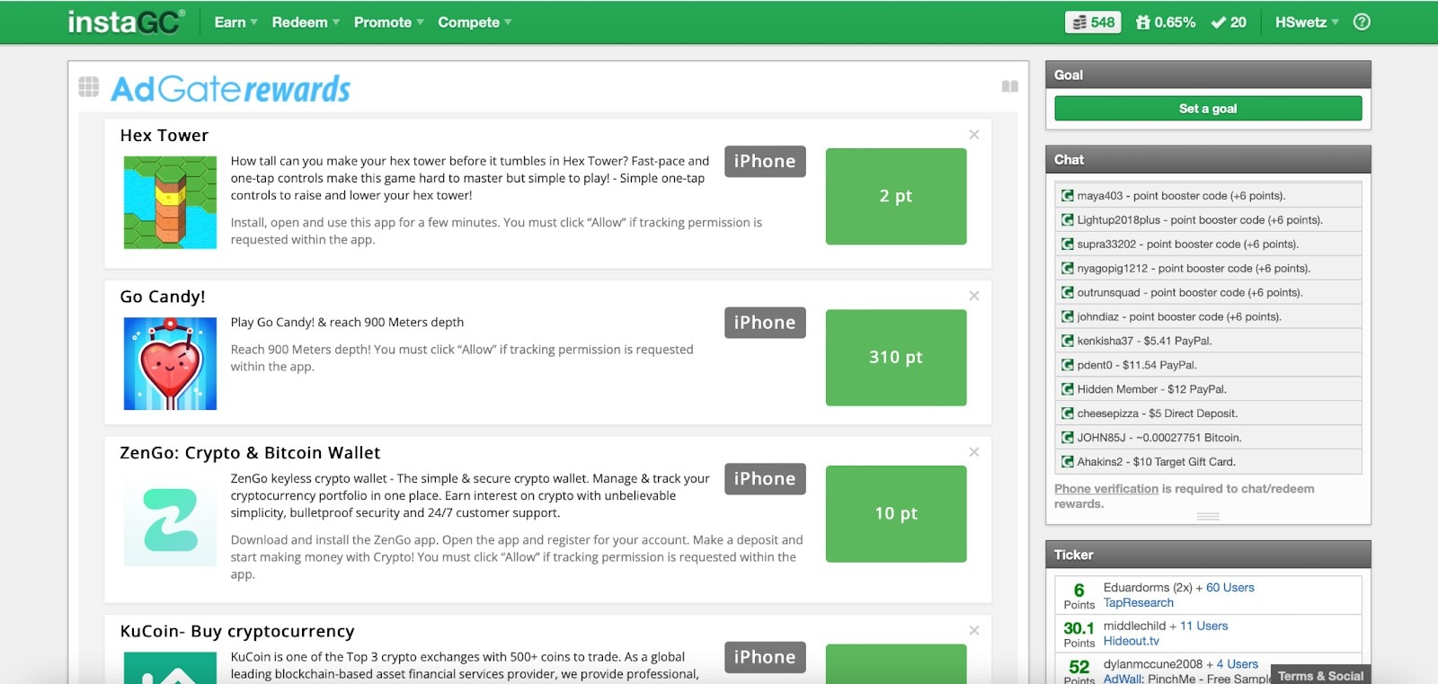Dismiss the KuCoin offer
Viewport: 1438px width, 684px height.
(x=974, y=630)
